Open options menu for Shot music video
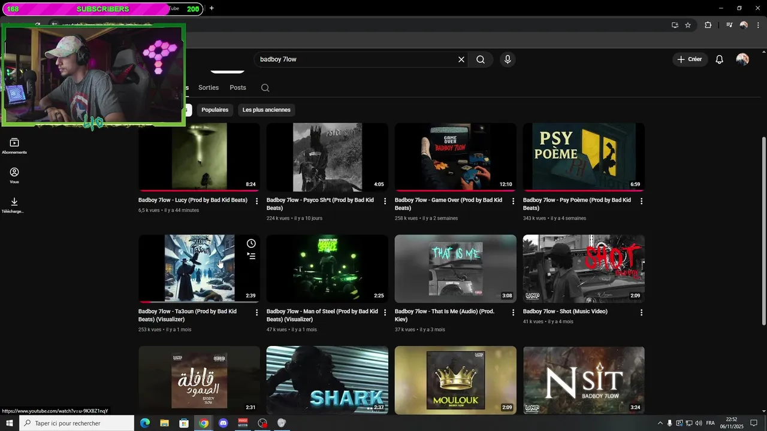 click(x=642, y=312)
